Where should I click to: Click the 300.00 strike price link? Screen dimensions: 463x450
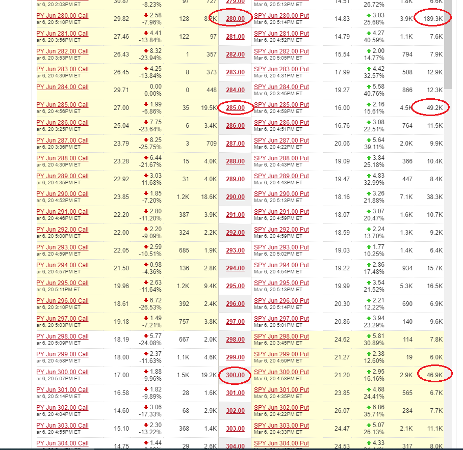point(236,375)
